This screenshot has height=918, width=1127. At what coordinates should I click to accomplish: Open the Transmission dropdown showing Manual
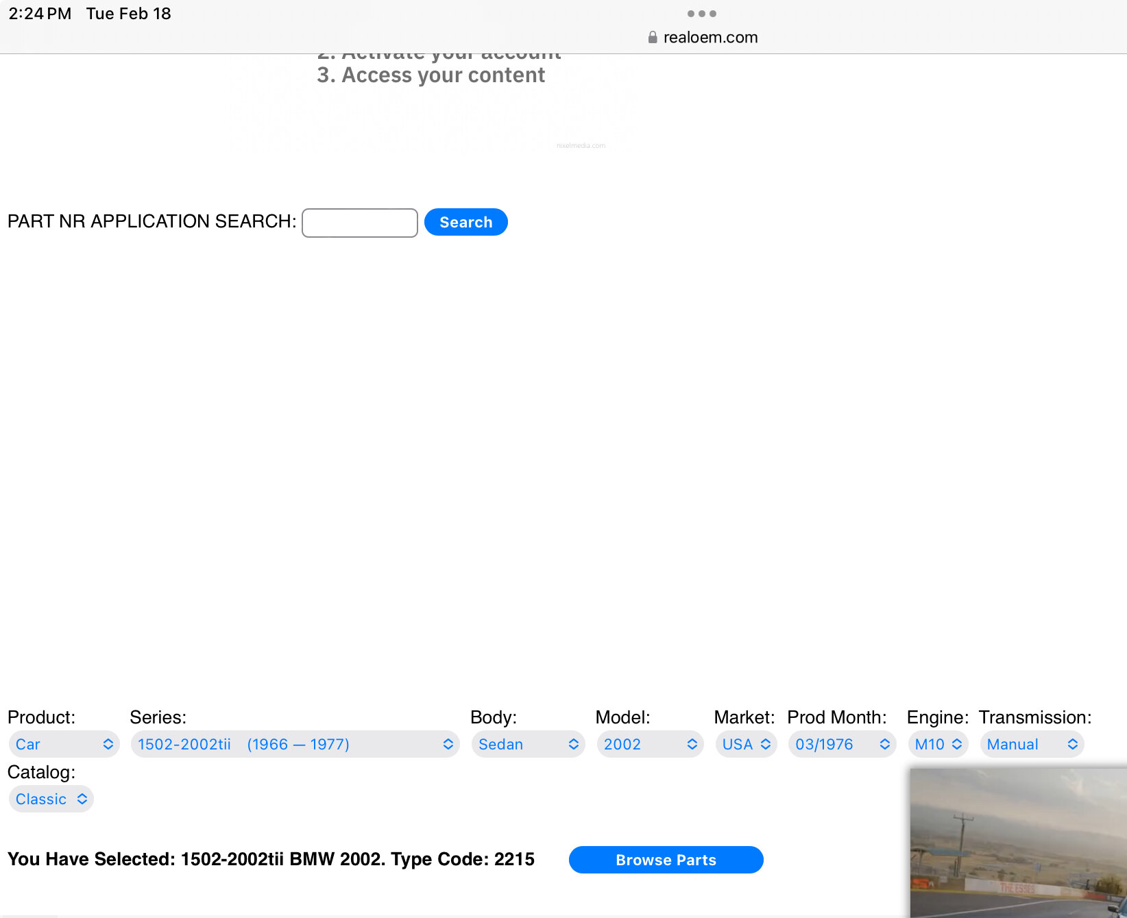pos(1032,744)
